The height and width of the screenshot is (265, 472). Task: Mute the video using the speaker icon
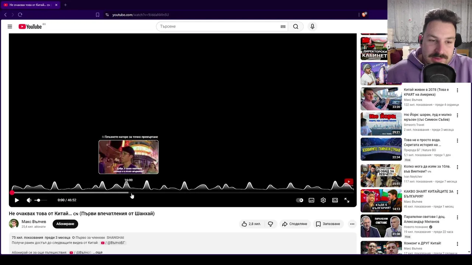coord(29,200)
